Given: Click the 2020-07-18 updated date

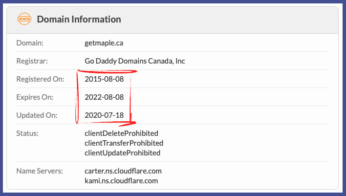Looking at the screenshot, I should click(104, 115).
